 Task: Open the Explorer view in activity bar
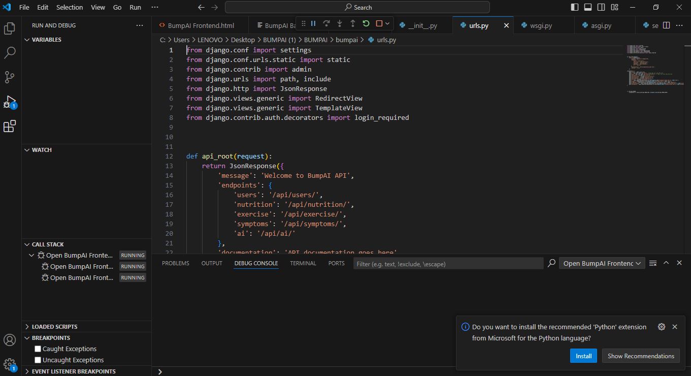pyautogui.click(x=10, y=28)
